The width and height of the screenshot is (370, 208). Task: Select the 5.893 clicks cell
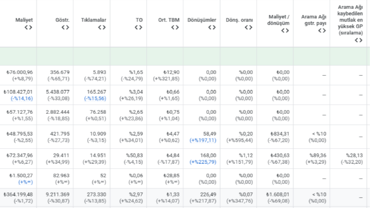point(99,72)
